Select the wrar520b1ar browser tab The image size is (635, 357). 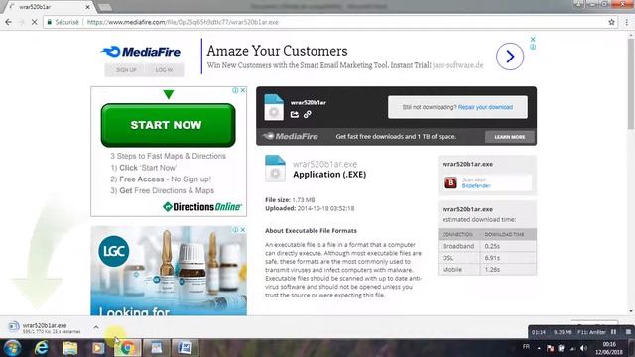[x=49, y=7]
